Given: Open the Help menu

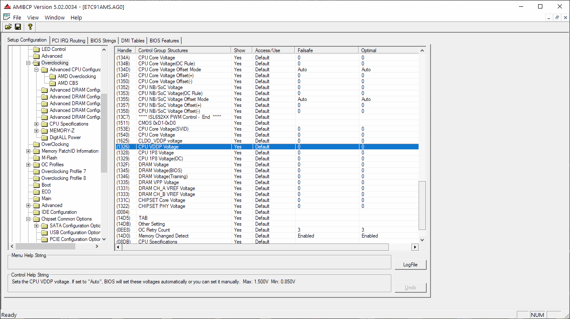Looking at the screenshot, I should click(76, 17).
